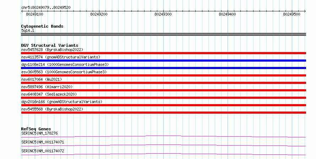Image resolution: width=316 pixels, height=159 pixels.
Task: Click the chr5:80249079..80249520 region label
Action: [46, 7]
